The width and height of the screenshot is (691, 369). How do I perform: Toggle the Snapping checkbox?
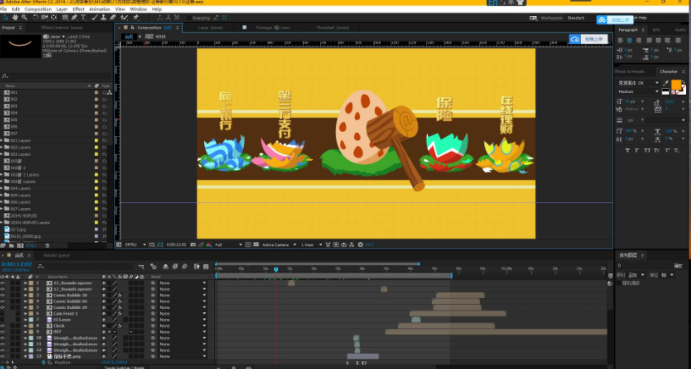189,18
